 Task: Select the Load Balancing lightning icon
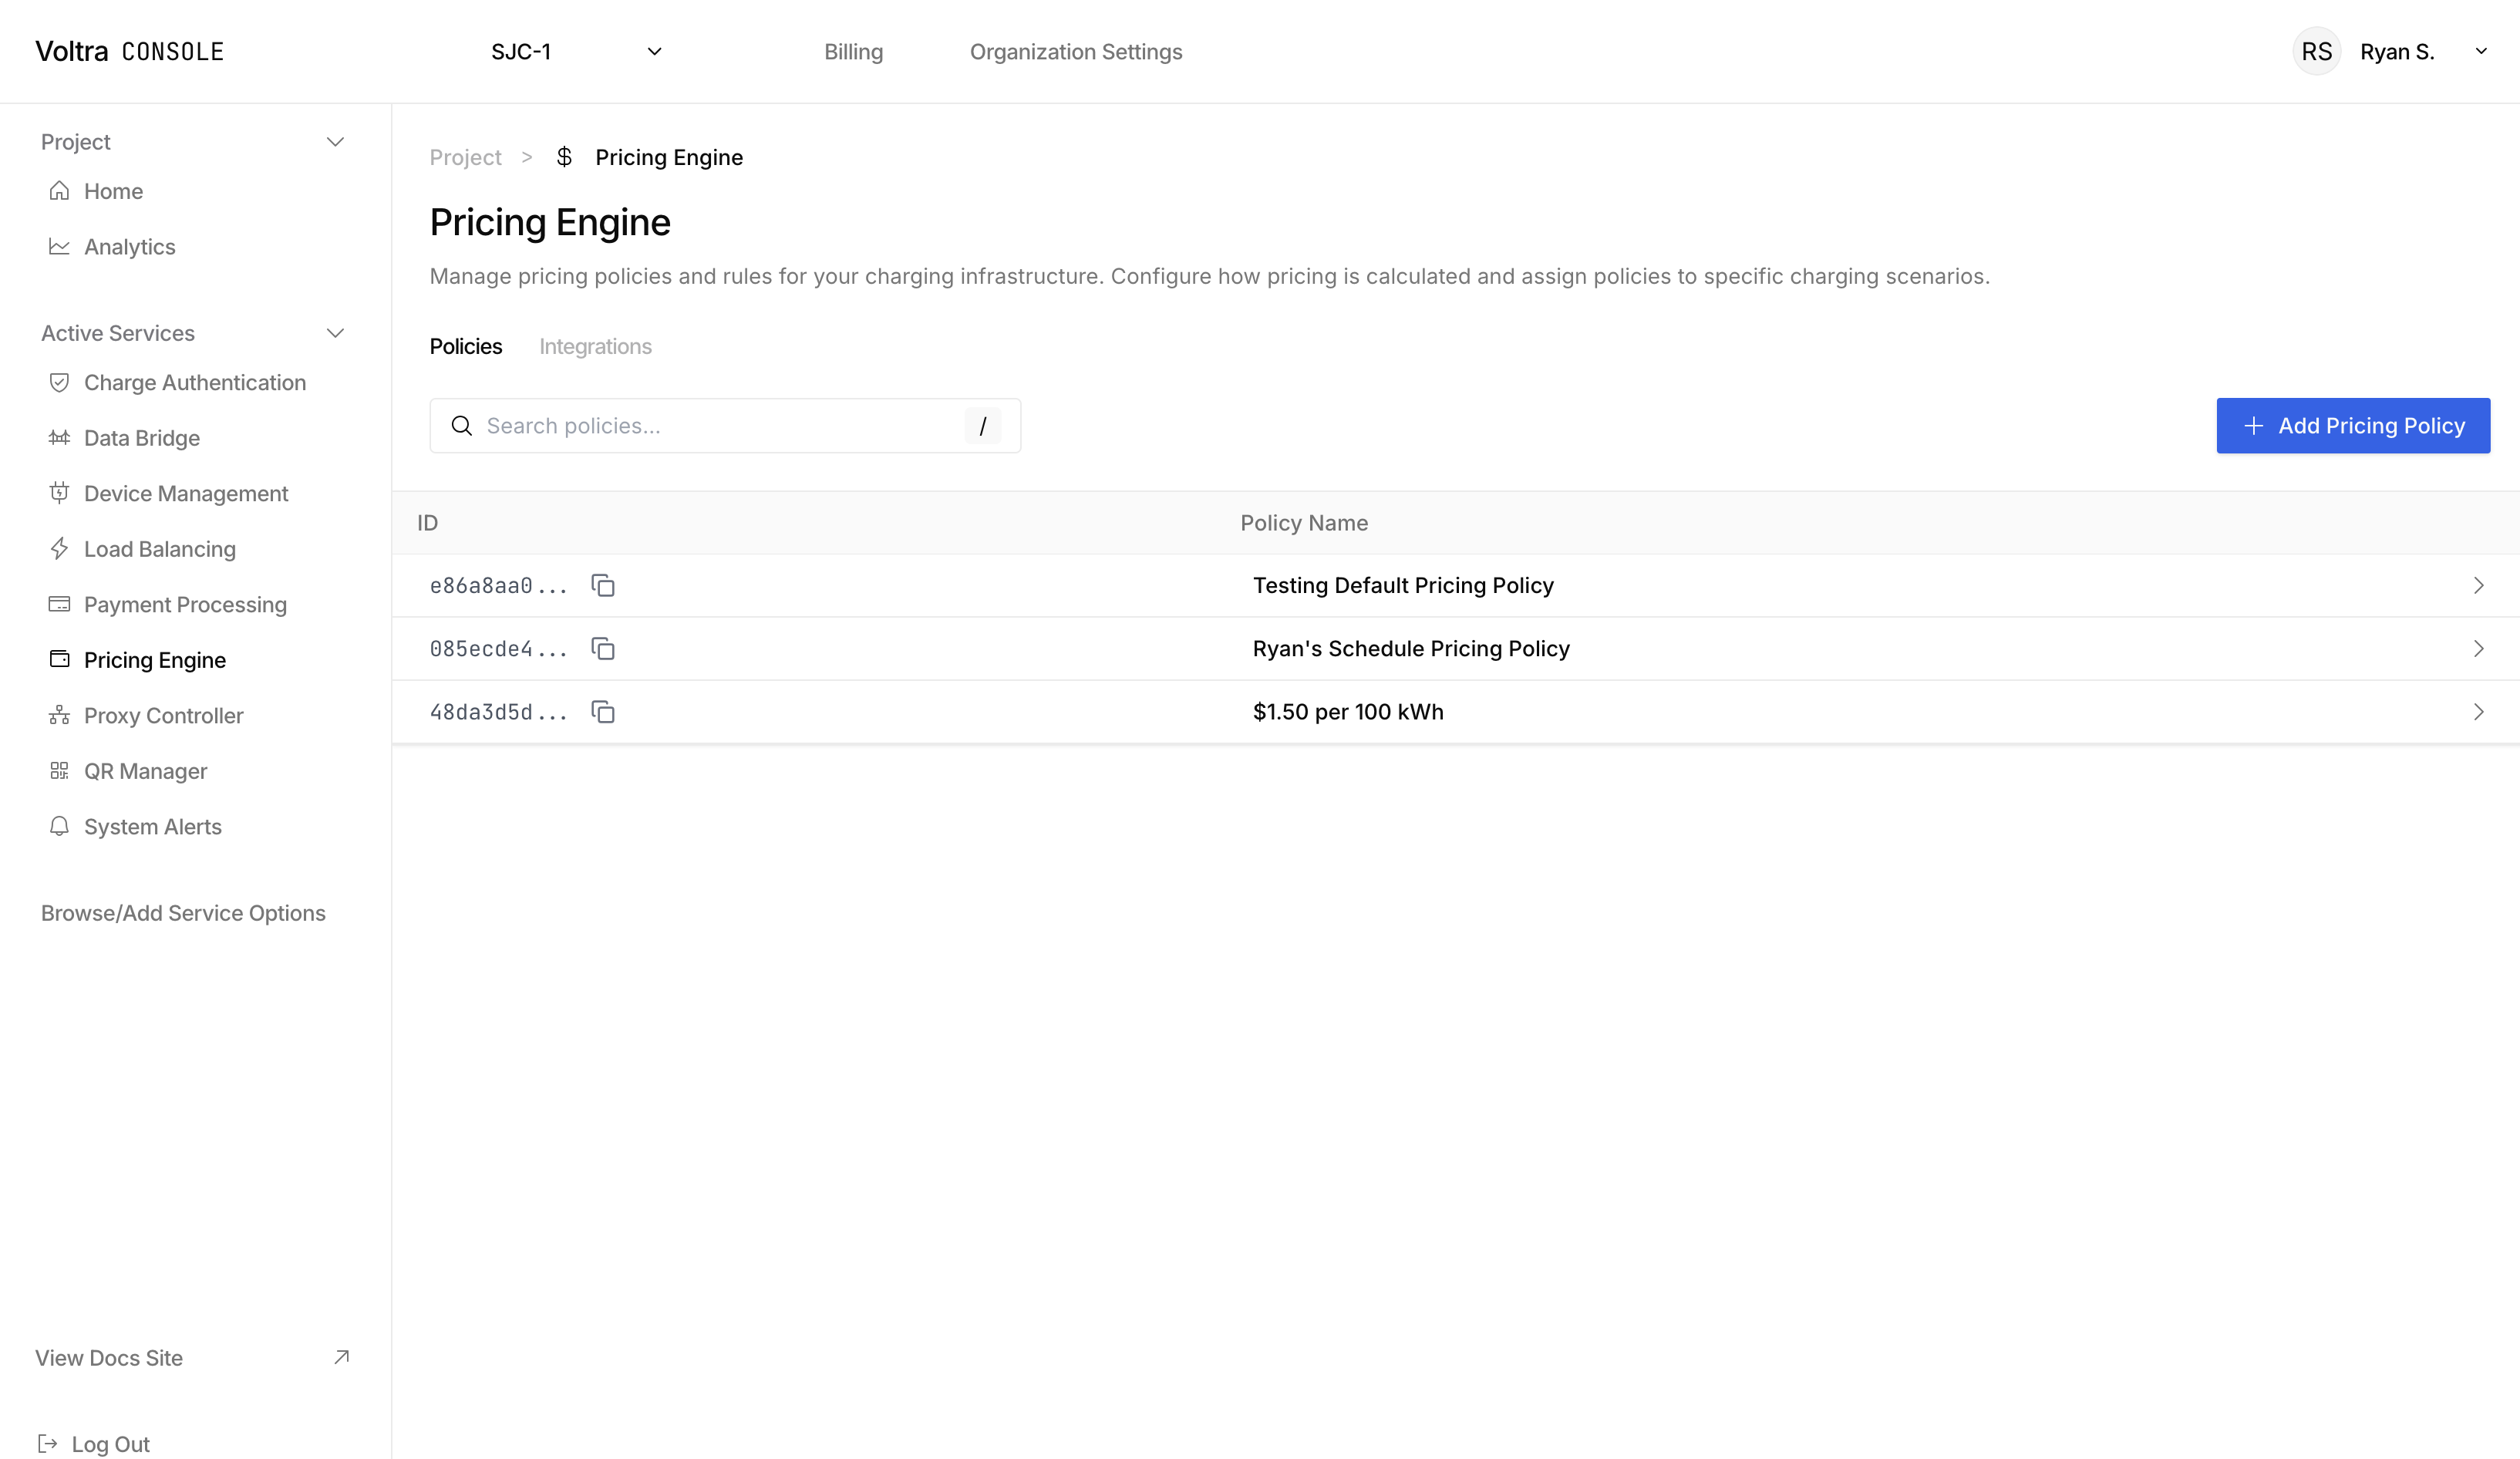point(59,549)
